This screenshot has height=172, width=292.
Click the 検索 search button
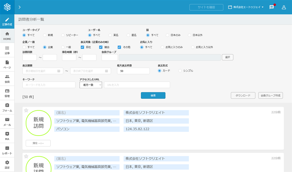point(153,96)
